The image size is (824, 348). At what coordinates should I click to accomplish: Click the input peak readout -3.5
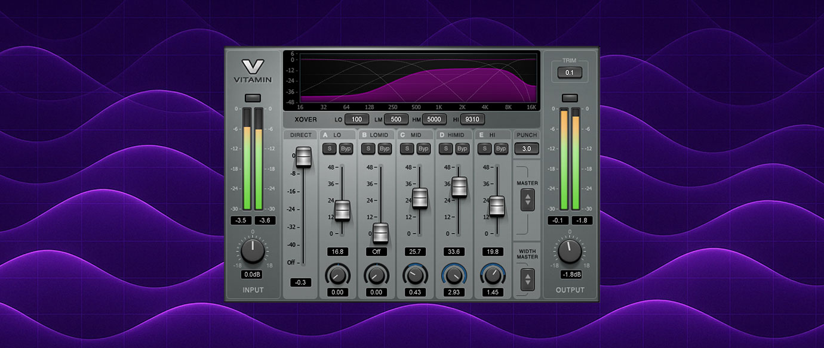(x=241, y=220)
